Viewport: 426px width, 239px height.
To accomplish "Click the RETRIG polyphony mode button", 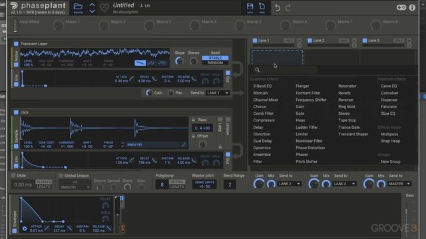I will (177, 182).
